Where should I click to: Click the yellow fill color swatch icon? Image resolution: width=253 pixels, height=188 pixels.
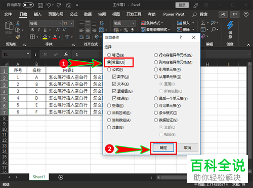click(x=45, y=37)
